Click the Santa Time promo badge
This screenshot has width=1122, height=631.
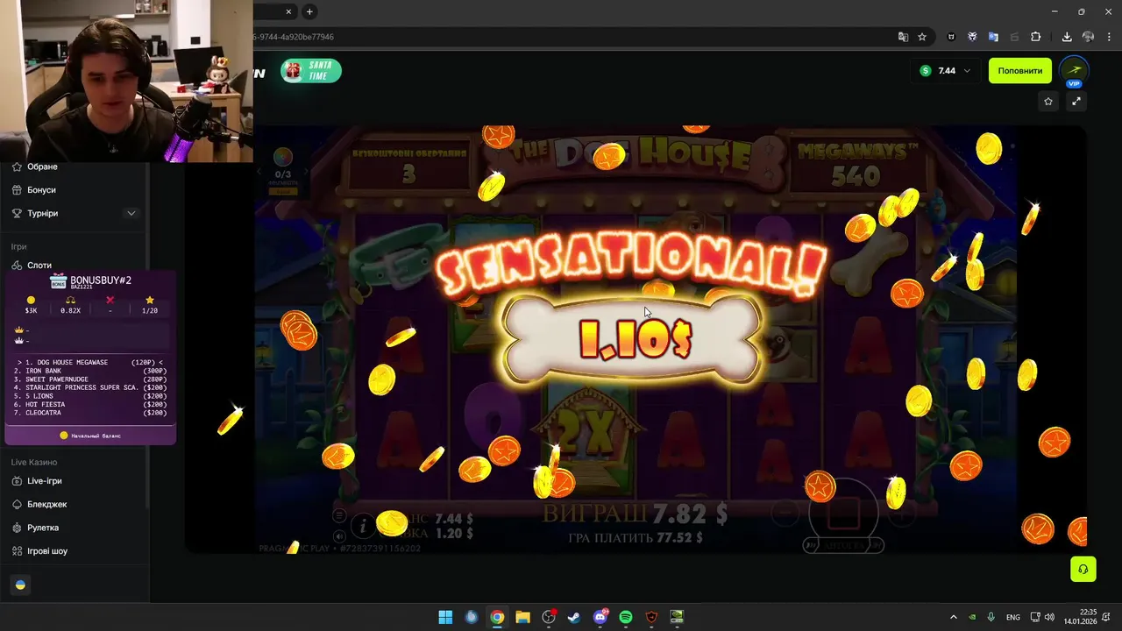pyautogui.click(x=311, y=71)
